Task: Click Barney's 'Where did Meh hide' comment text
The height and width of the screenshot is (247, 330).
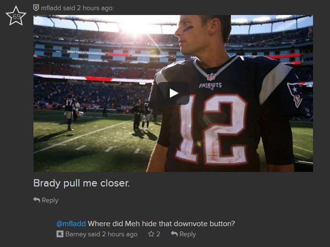Action: point(161,223)
